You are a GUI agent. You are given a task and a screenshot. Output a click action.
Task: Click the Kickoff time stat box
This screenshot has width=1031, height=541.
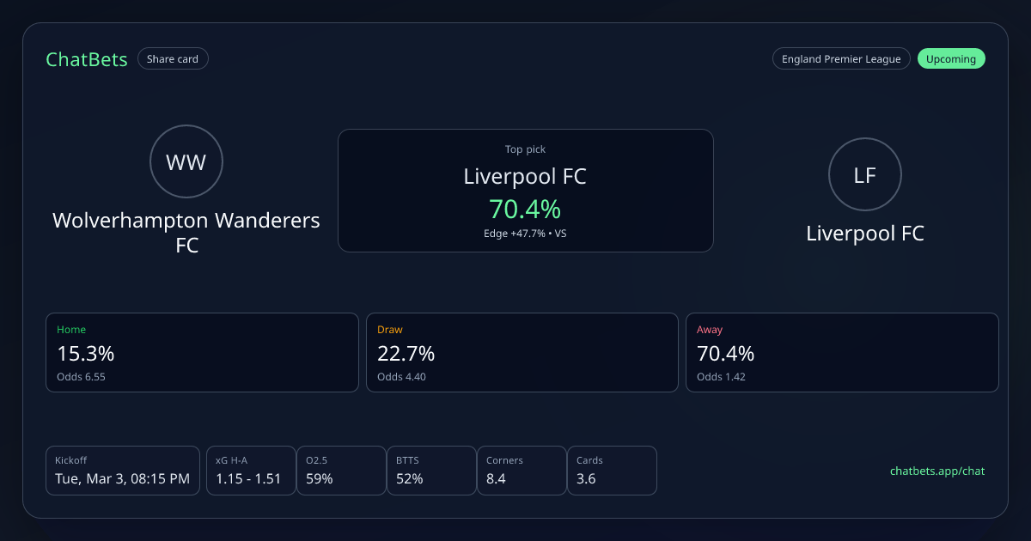coord(122,471)
